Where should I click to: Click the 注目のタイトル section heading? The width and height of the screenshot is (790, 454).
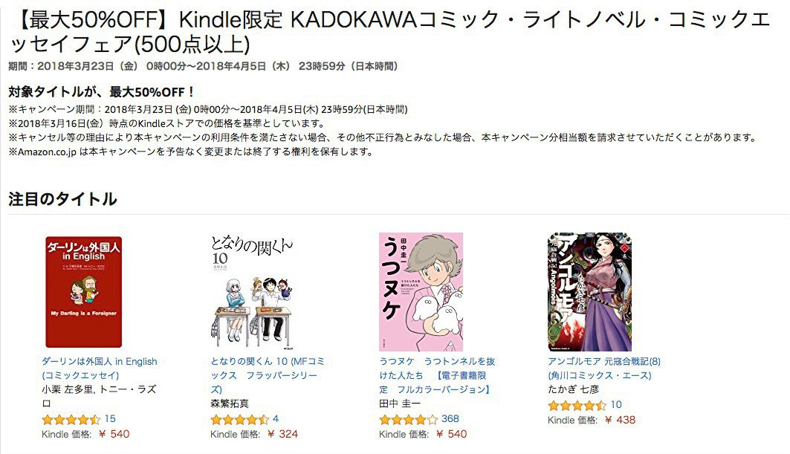tap(62, 199)
